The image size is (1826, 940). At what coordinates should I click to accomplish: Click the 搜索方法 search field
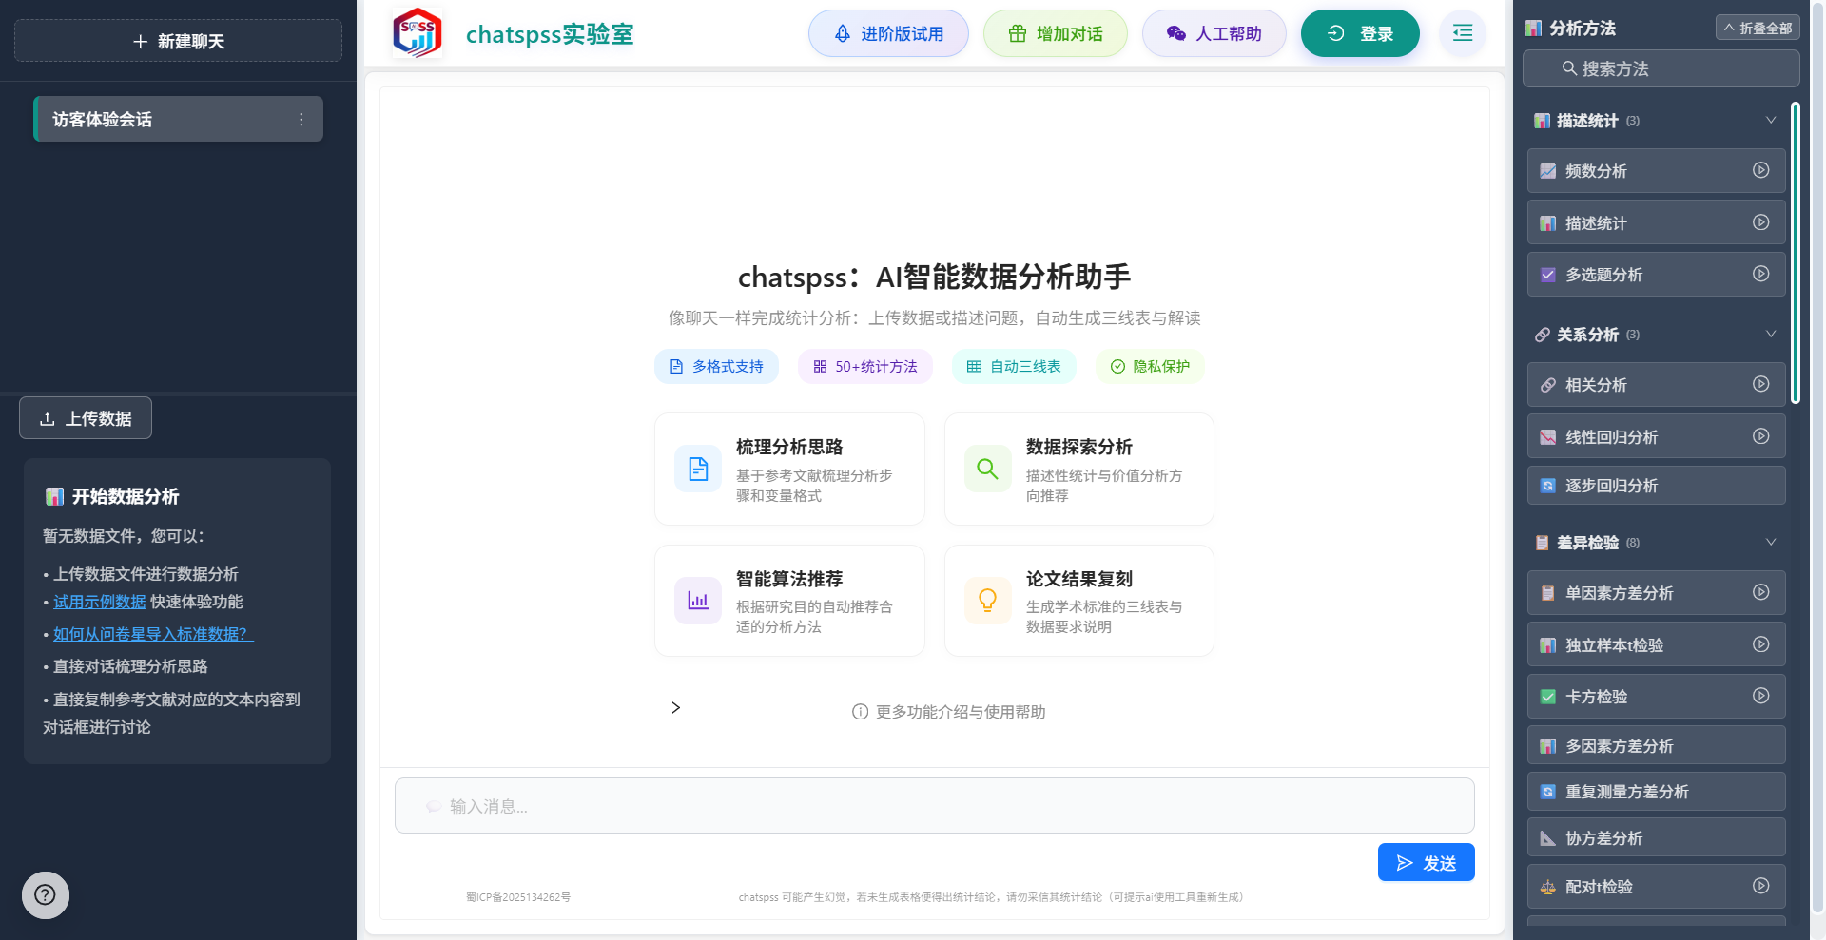(x=1661, y=68)
